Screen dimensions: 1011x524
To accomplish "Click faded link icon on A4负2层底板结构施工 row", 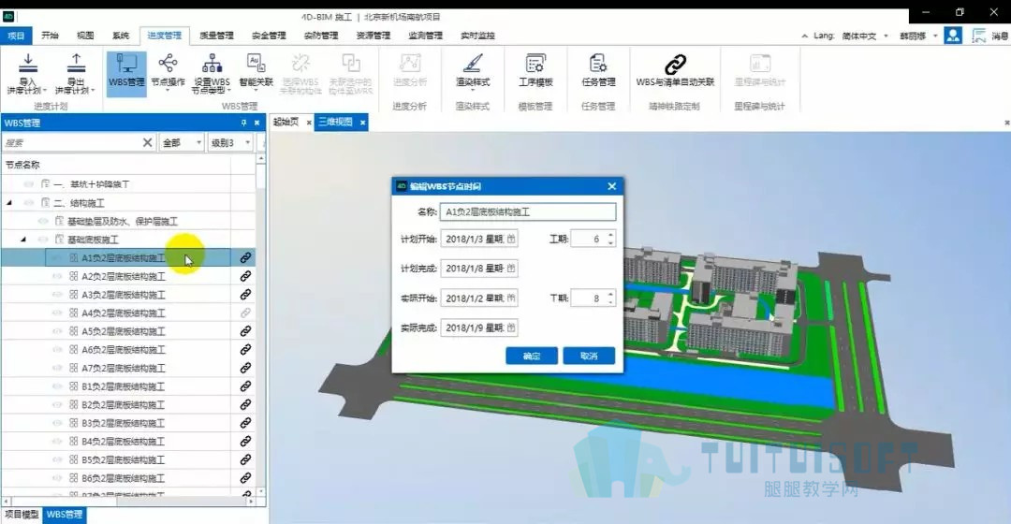I will click(x=245, y=313).
